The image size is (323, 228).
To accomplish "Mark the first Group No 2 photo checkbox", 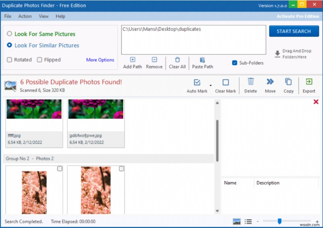I will 60,169.
